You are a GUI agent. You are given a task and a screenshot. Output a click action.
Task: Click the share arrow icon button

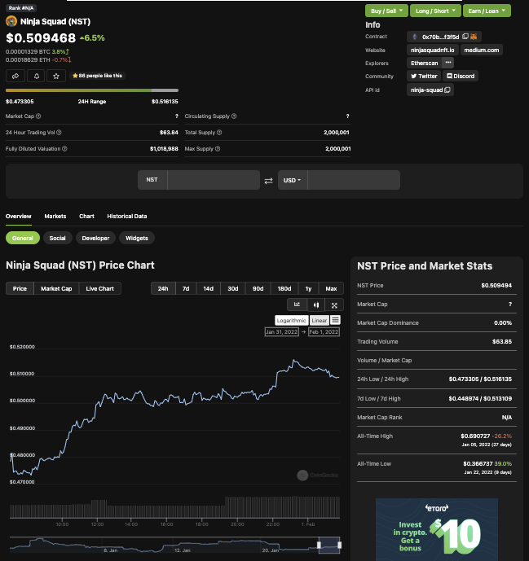coord(15,76)
